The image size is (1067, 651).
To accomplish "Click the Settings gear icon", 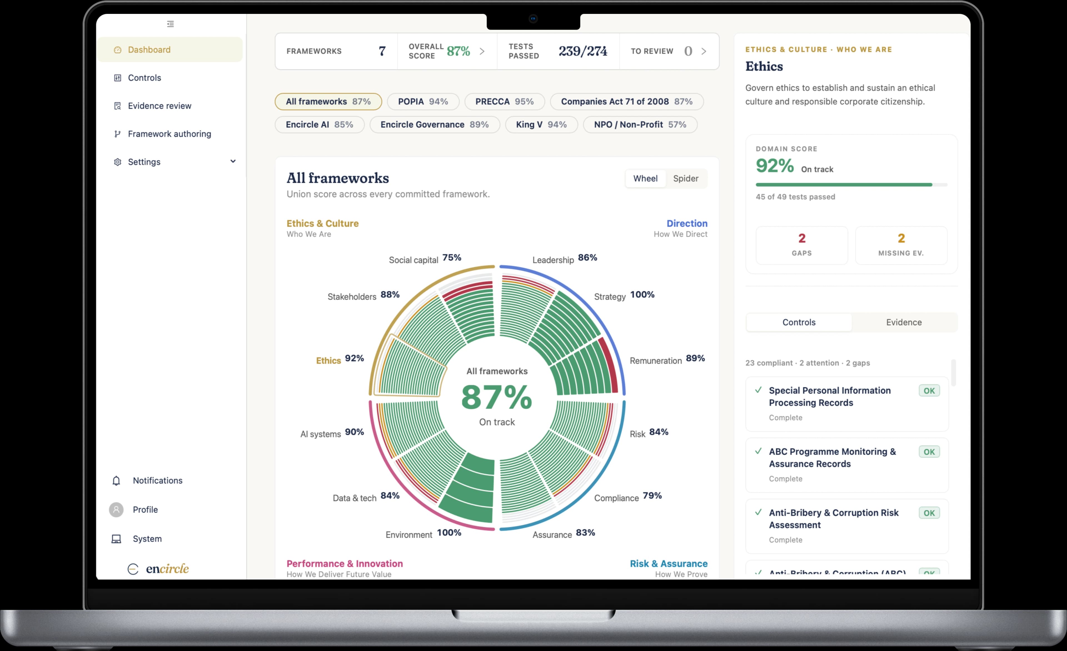I will coord(117,162).
